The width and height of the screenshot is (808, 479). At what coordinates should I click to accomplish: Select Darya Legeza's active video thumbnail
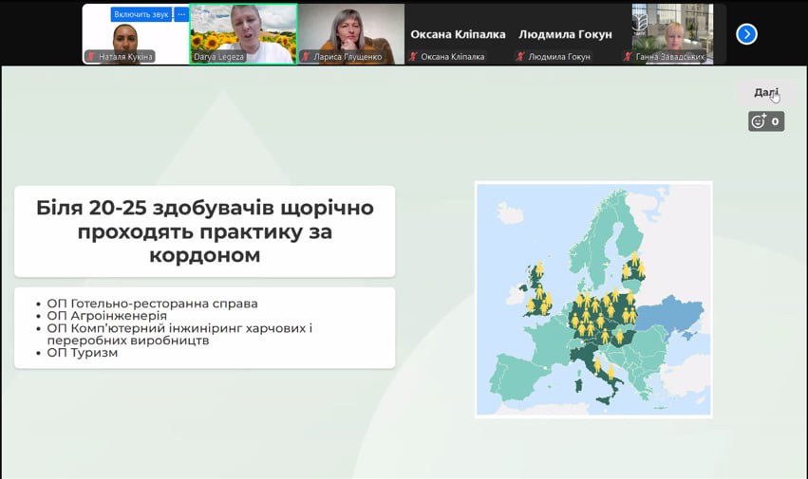[243, 34]
